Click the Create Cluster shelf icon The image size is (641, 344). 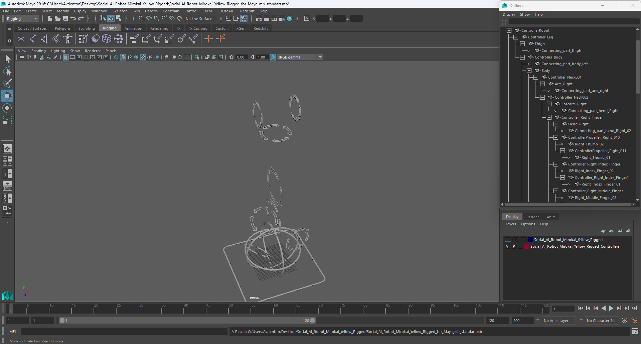(x=119, y=39)
